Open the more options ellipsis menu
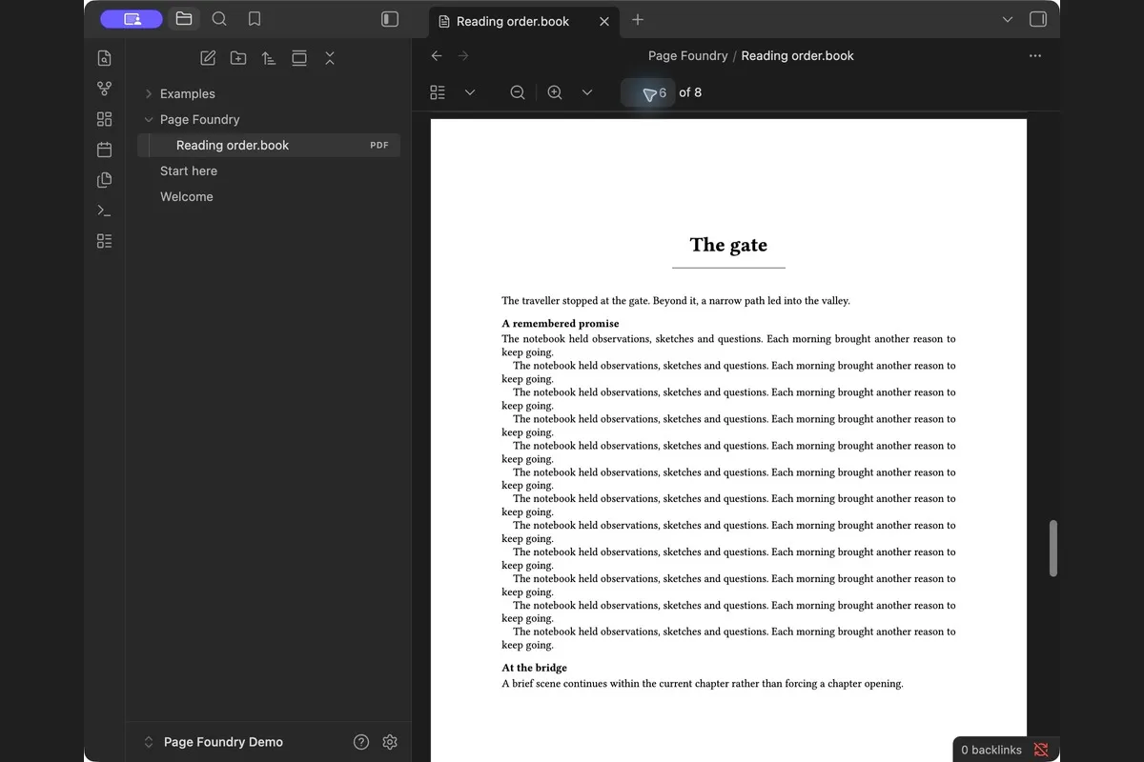The image size is (1144, 762). [1035, 56]
